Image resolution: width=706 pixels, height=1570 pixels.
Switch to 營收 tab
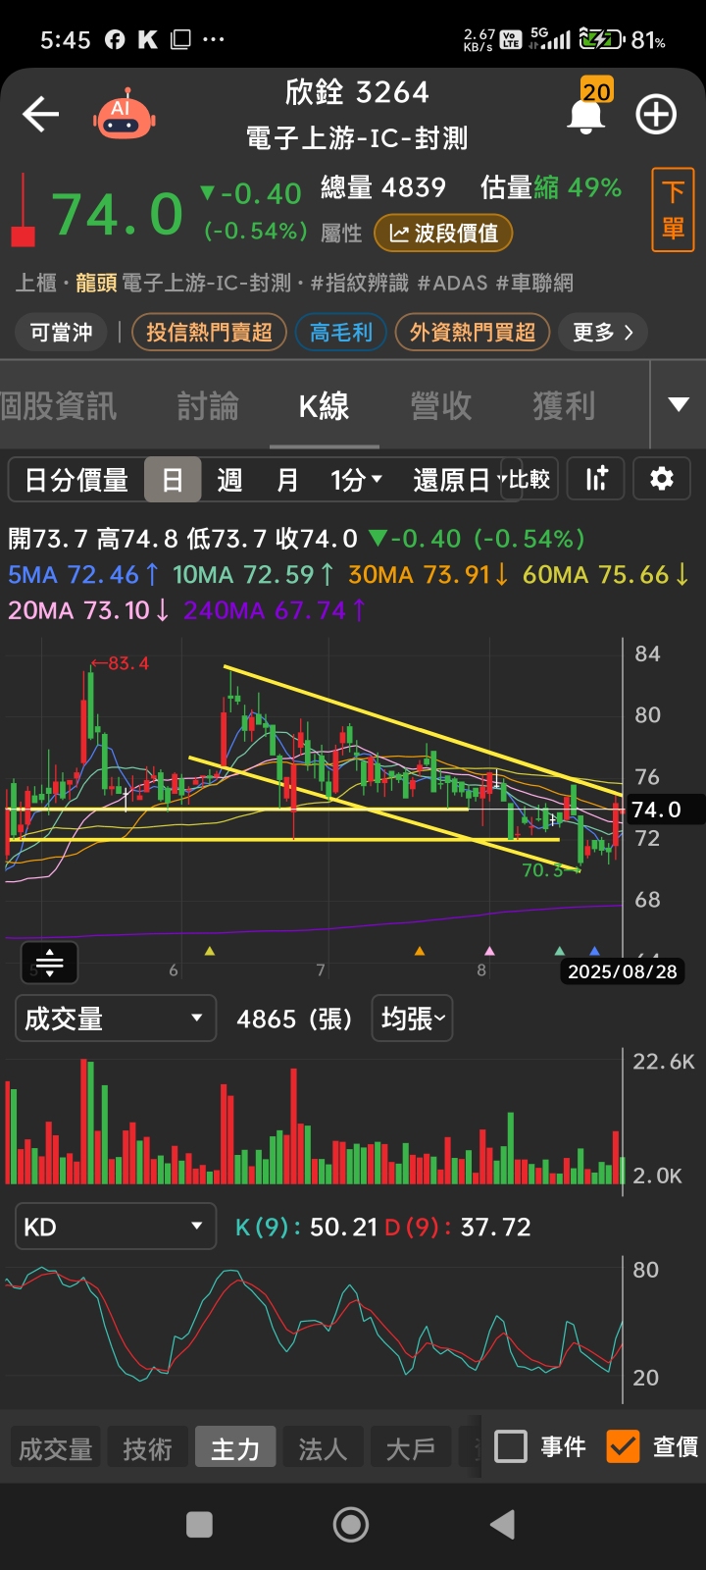pos(441,405)
